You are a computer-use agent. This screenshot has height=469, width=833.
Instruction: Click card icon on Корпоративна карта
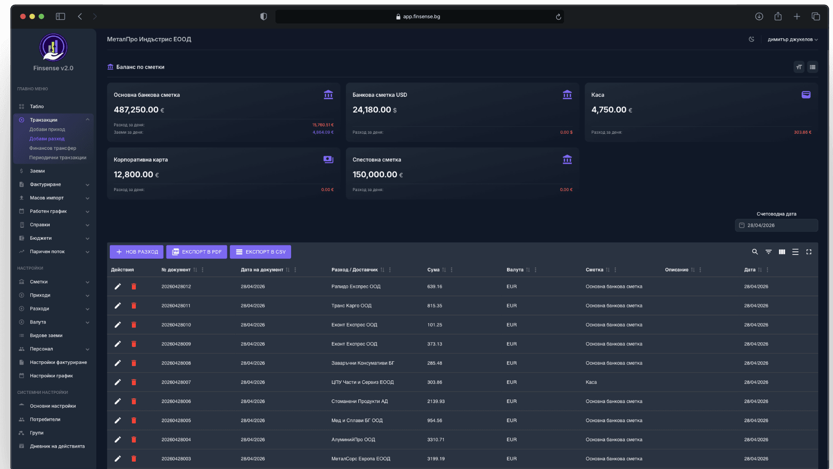click(328, 159)
